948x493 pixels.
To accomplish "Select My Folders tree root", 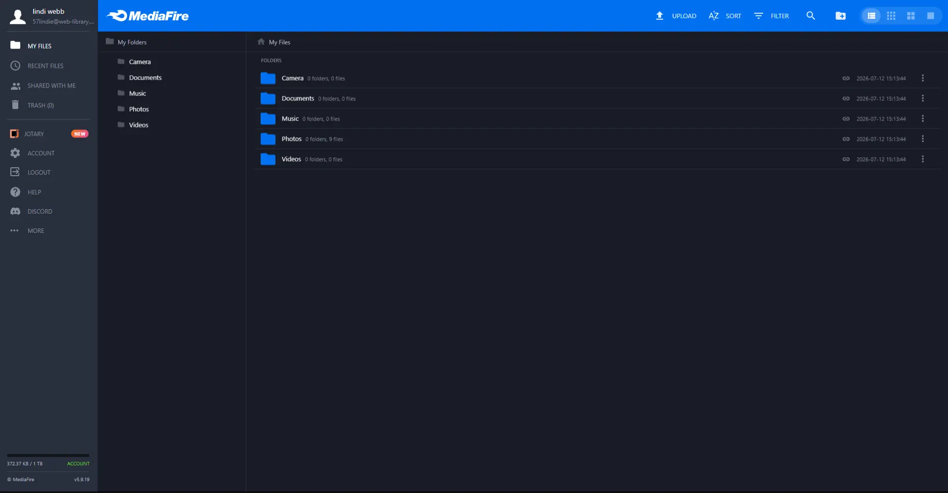I will [127, 42].
